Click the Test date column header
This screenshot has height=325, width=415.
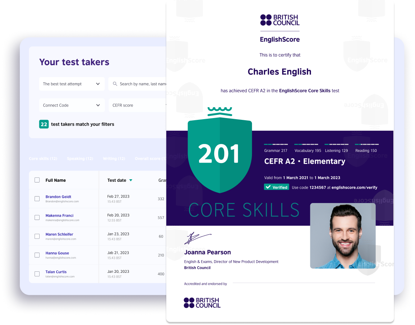pos(117,180)
